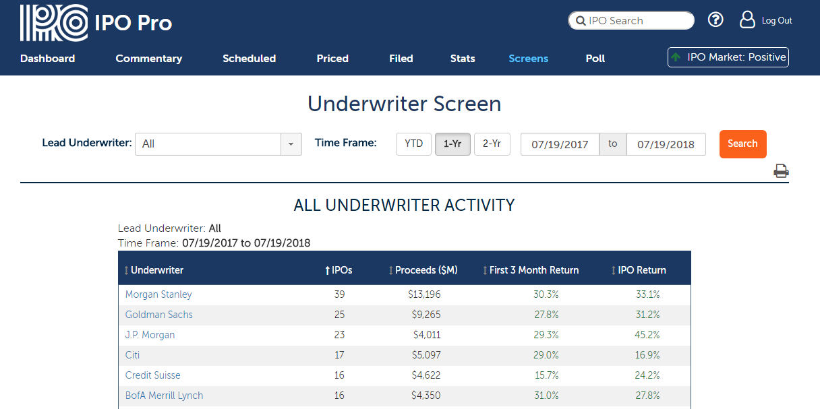Click the print icon
The image size is (820, 409).
coord(781,171)
